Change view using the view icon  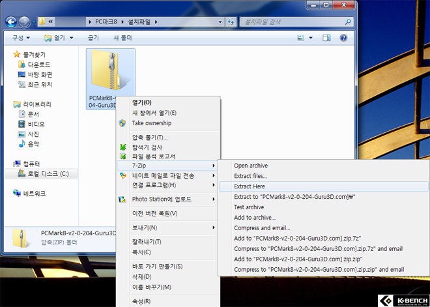pos(301,38)
